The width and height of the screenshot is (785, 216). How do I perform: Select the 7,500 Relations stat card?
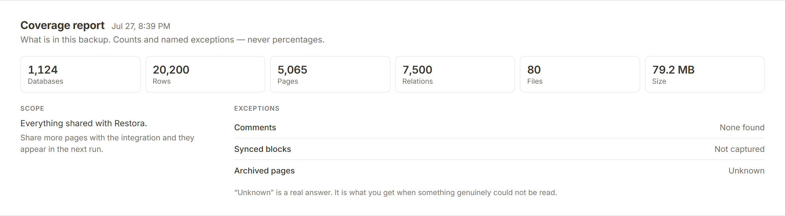pos(455,74)
